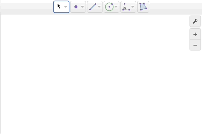Pick the Polygon tool
This screenshot has width=202, height=134.
point(143,7)
